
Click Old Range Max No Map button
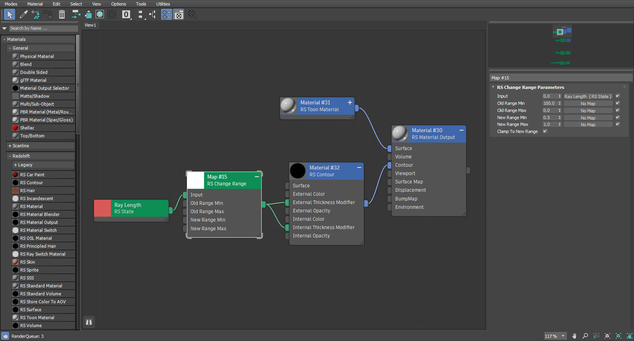point(588,111)
